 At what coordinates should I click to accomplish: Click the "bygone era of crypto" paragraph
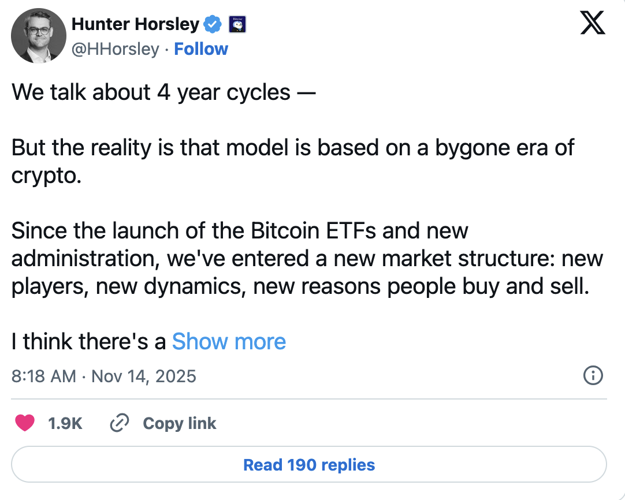point(293,147)
